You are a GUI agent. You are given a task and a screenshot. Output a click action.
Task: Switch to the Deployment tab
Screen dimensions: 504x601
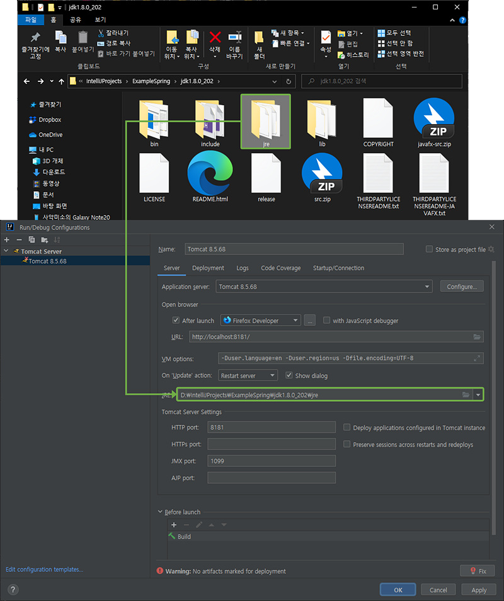[208, 268]
